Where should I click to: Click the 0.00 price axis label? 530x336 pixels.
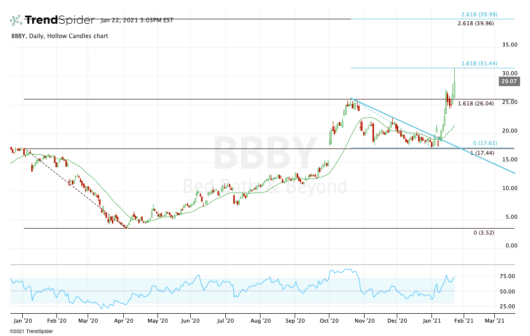click(x=511, y=245)
